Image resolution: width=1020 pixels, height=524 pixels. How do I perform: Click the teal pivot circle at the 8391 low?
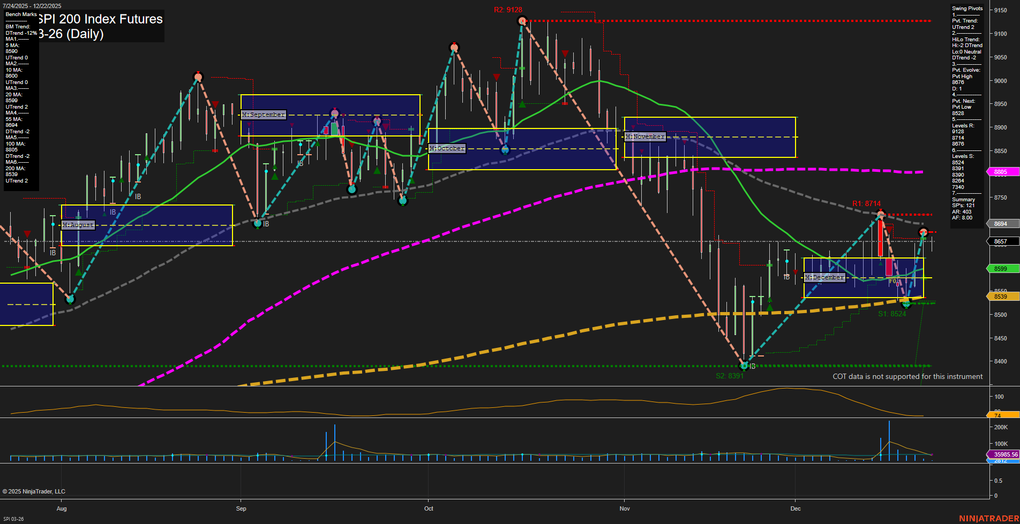744,366
